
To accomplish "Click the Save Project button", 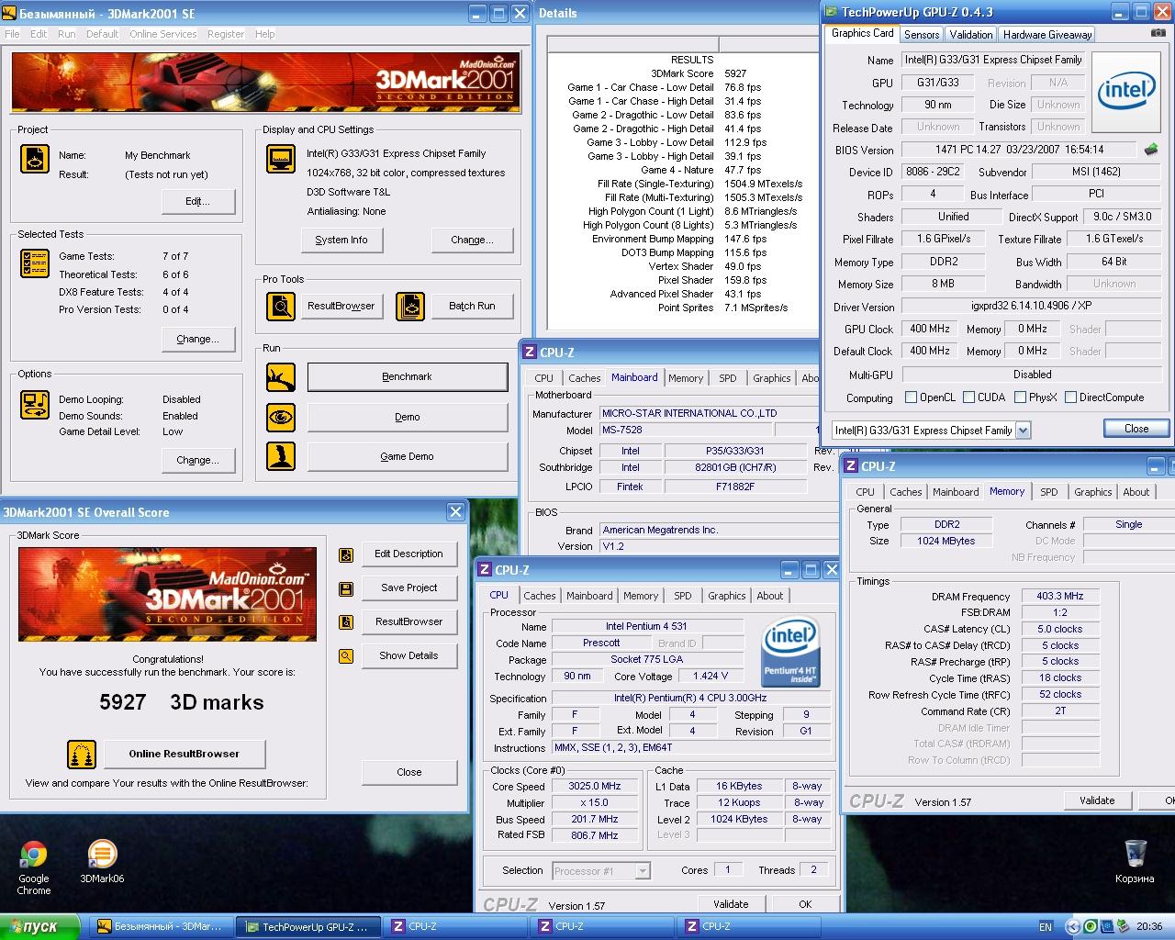I will click(x=409, y=588).
